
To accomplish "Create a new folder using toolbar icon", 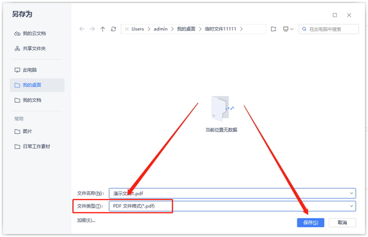I will (274, 29).
